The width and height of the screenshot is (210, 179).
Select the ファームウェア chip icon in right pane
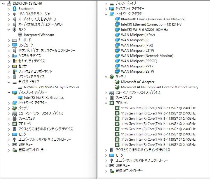(111, 98)
